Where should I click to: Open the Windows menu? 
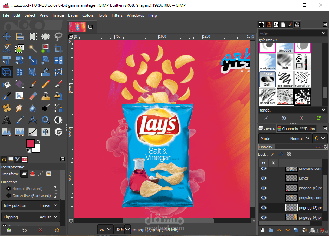135,15
